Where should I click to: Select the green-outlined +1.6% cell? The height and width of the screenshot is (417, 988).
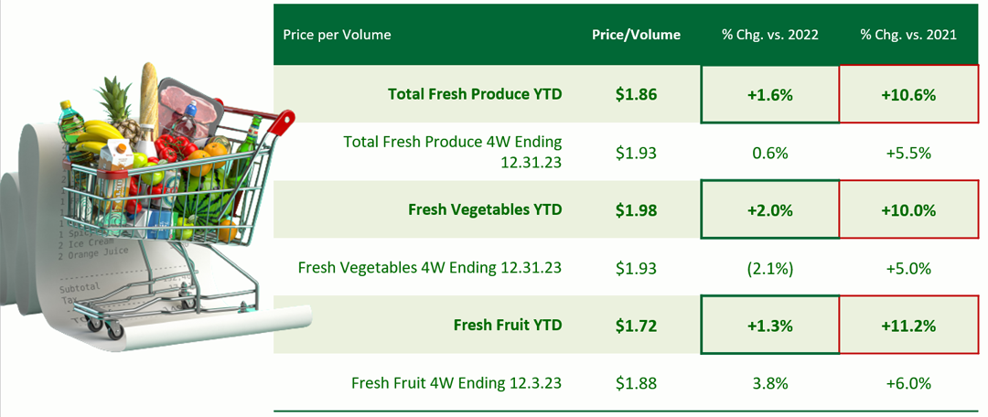click(769, 93)
